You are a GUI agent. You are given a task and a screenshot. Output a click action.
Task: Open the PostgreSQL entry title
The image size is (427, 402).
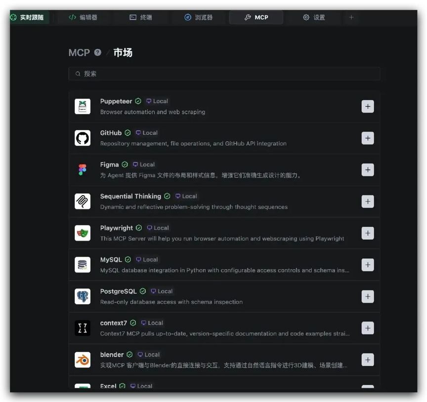[119, 291]
